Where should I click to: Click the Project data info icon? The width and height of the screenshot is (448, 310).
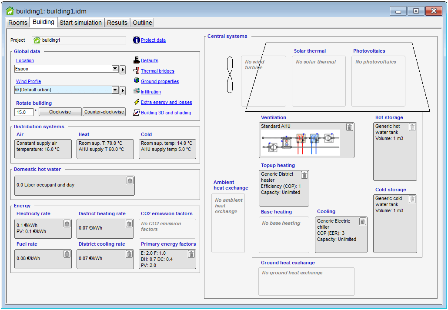coord(137,40)
